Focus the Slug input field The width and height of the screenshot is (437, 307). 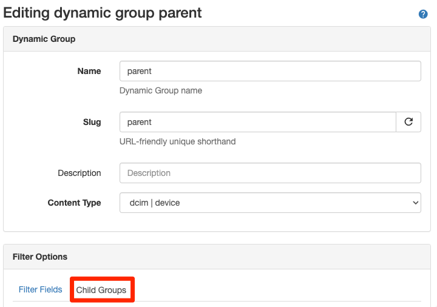point(258,122)
